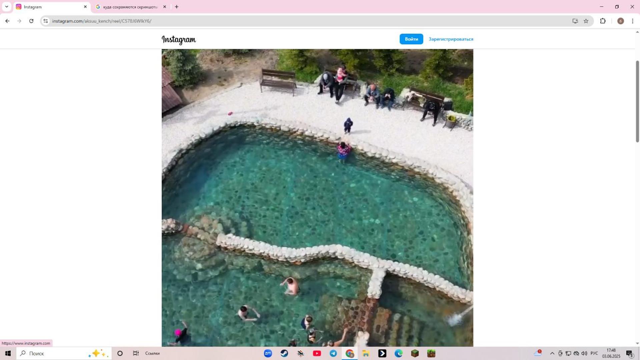
Task: Restore down the Chrome window
Action: coord(617,7)
